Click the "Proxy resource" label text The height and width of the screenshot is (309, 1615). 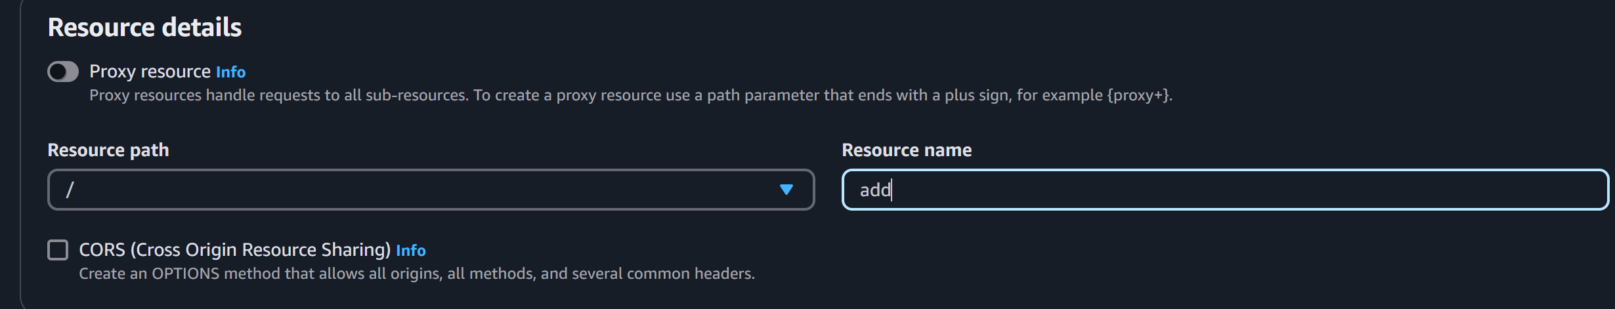coord(150,72)
